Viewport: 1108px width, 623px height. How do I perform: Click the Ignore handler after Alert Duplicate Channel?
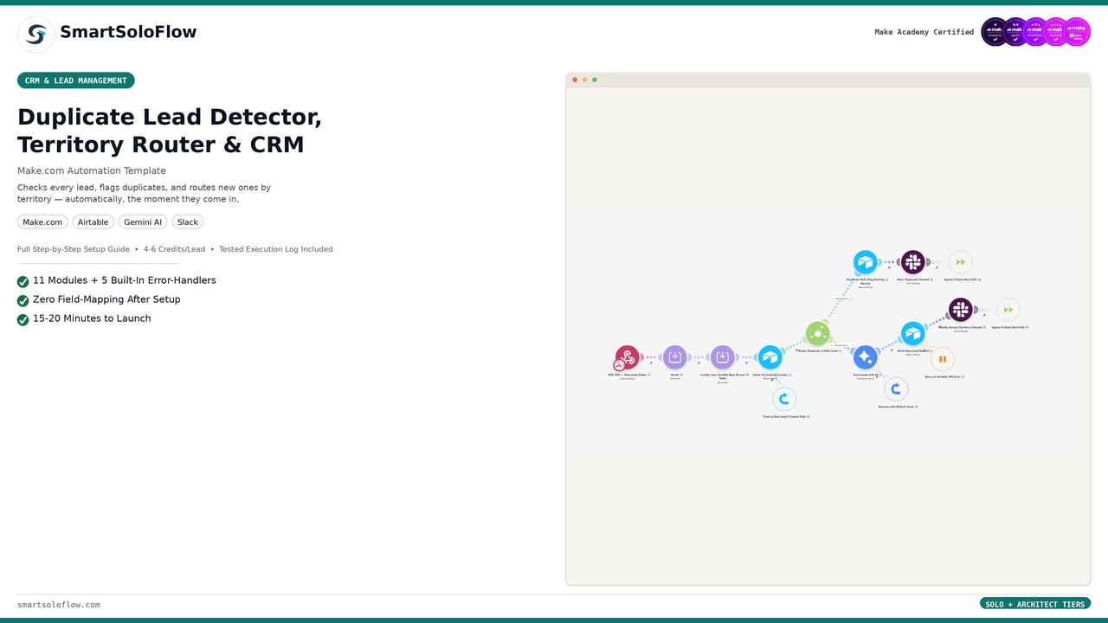click(x=961, y=262)
